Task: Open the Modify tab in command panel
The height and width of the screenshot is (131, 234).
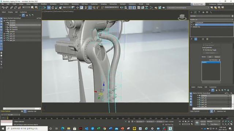Action: [195, 12]
